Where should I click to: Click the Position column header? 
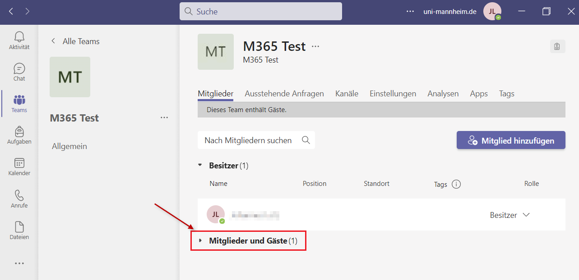click(315, 184)
